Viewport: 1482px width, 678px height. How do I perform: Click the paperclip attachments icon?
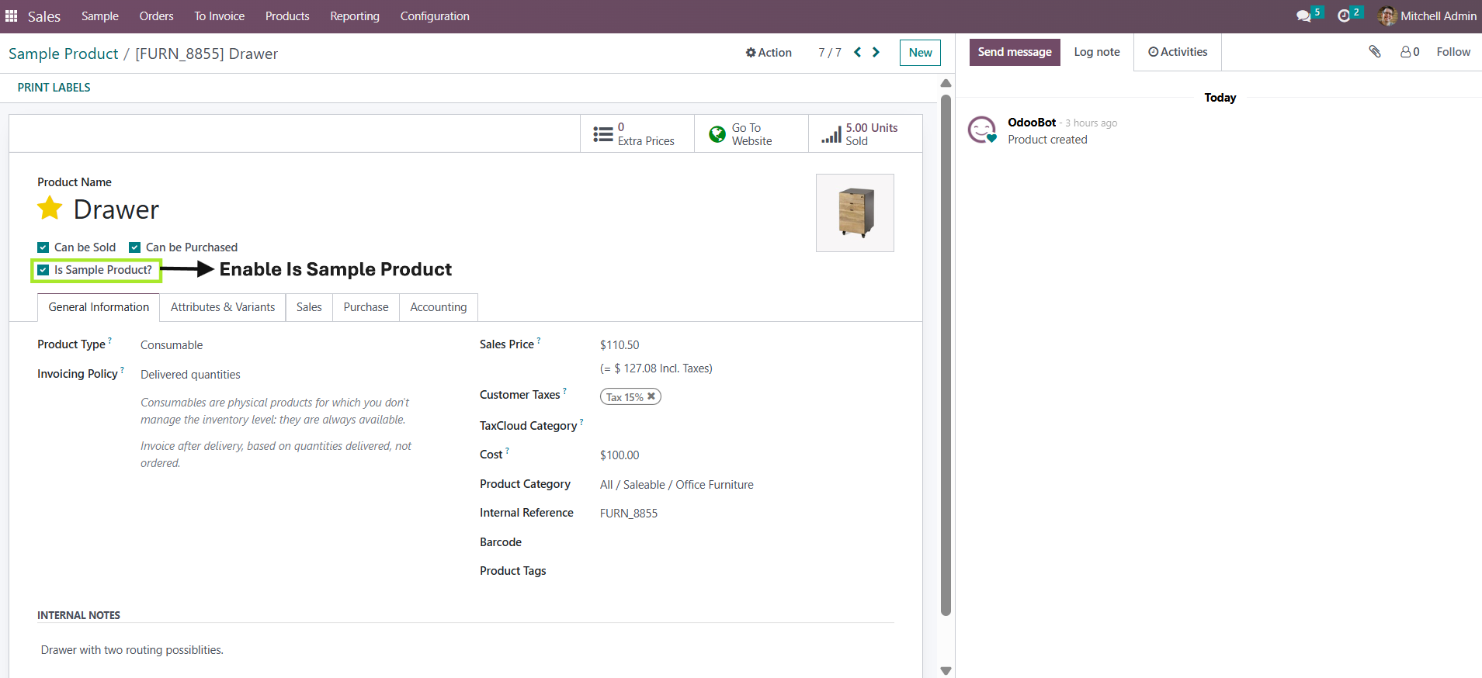1375,52
